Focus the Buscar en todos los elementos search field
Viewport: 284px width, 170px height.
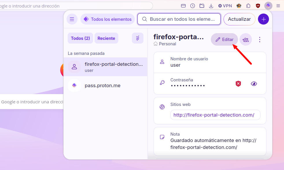pyautogui.click(x=179, y=19)
